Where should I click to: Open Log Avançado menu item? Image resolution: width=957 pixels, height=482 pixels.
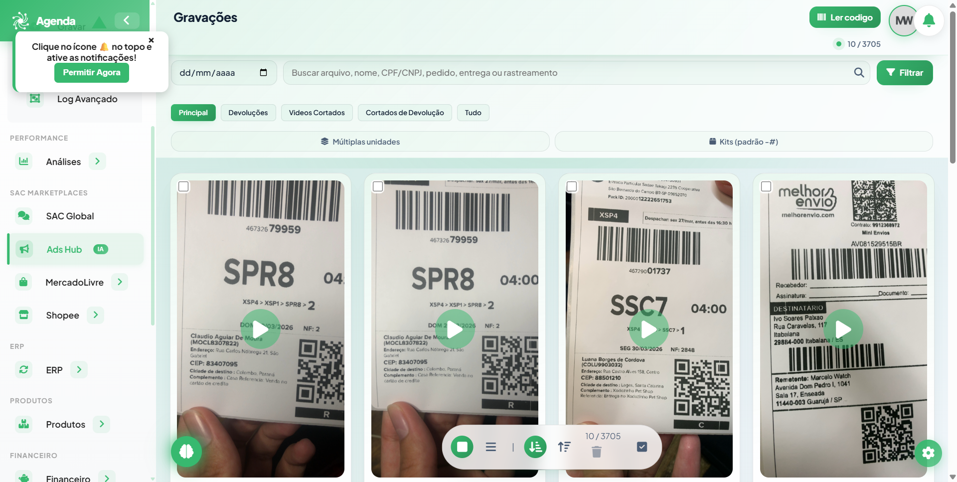tap(87, 99)
